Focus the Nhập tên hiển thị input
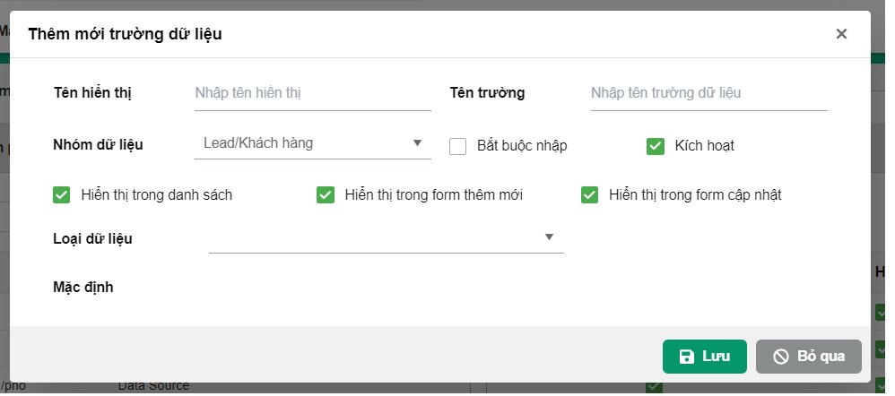The width and height of the screenshot is (895, 396). click(312, 93)
